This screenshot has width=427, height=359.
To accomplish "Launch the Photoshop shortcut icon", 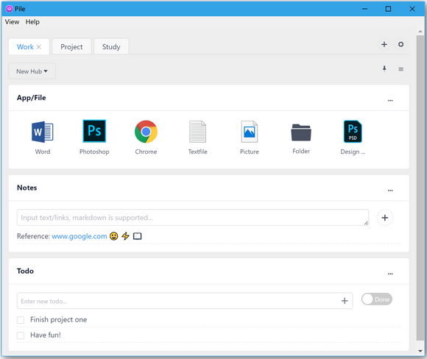I will coord(94,131).
